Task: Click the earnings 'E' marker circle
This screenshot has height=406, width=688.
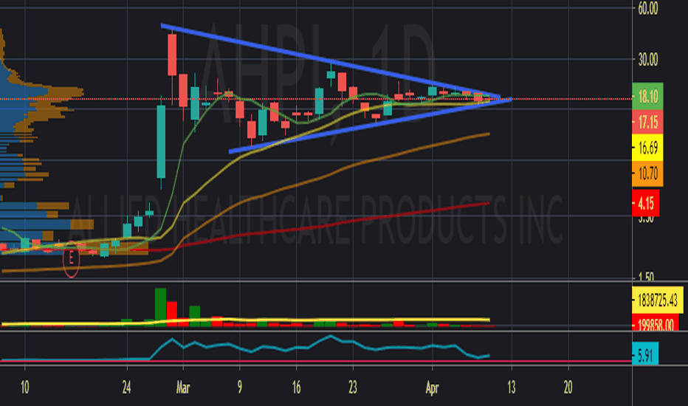Action: (x=71, y=259)
